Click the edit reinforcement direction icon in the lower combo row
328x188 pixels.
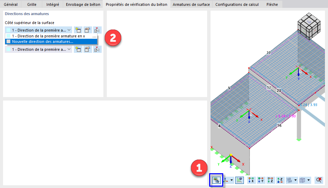(x=88, y=49)
